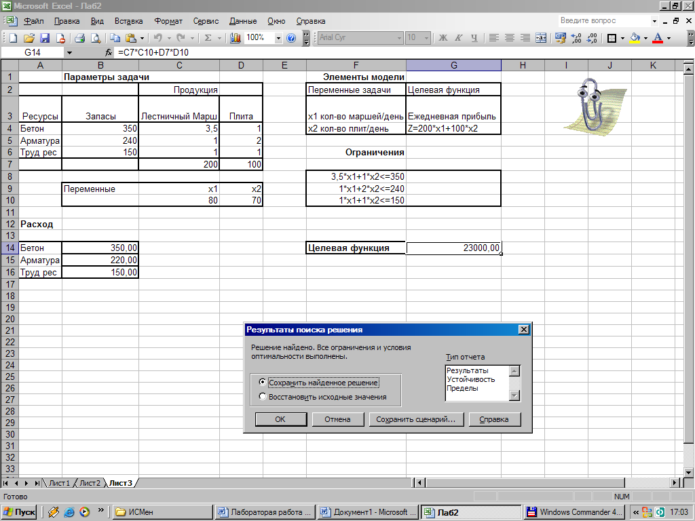Apply bold with the Ж button
695x521 pixels.
click(443, 38)
